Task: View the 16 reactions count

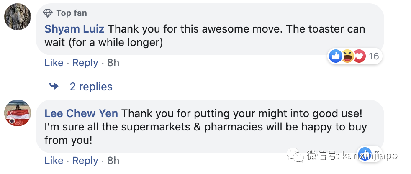Action: (374, 56)
